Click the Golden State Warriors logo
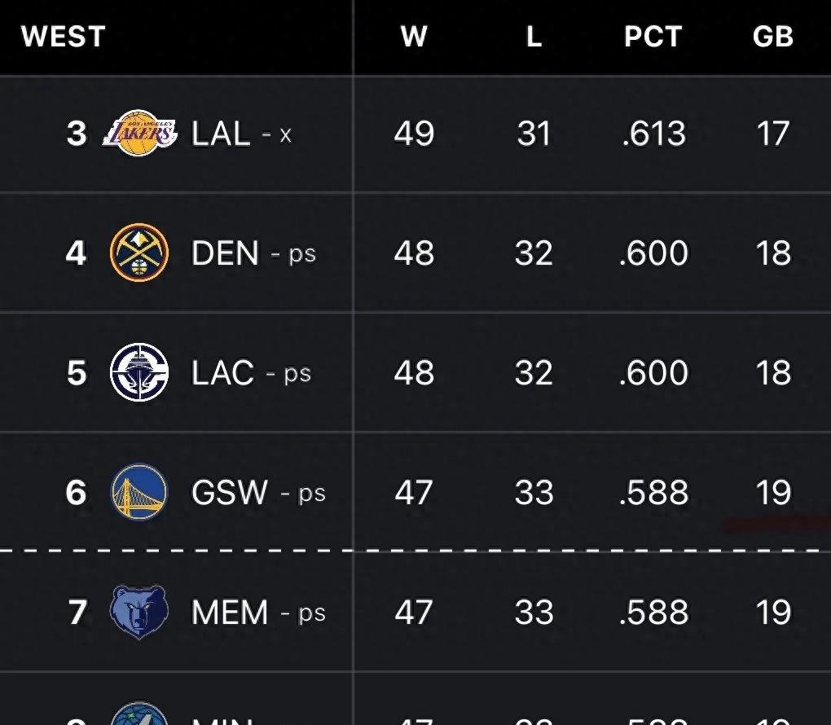This screenshot has width=831, height=725. coord(139,492)
